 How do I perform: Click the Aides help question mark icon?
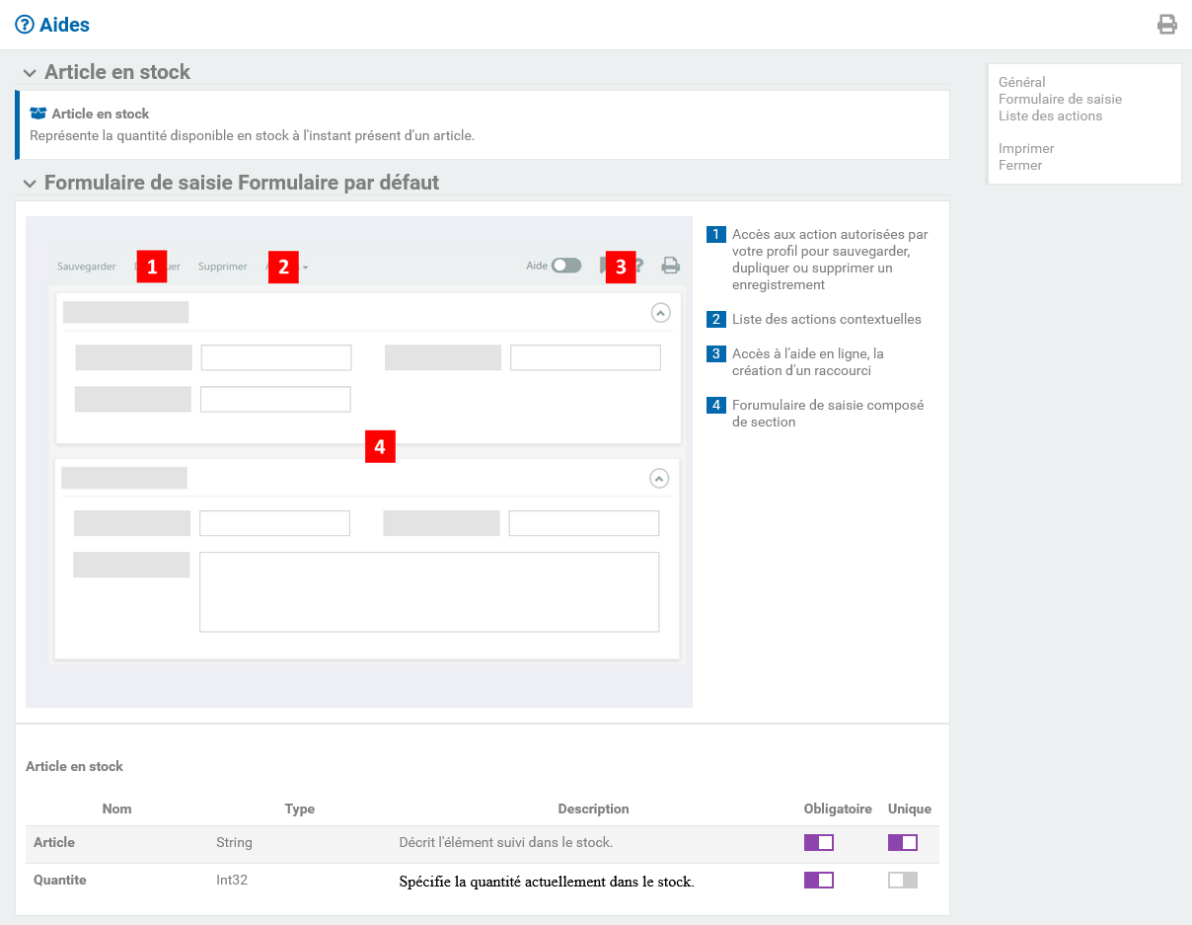25,25
